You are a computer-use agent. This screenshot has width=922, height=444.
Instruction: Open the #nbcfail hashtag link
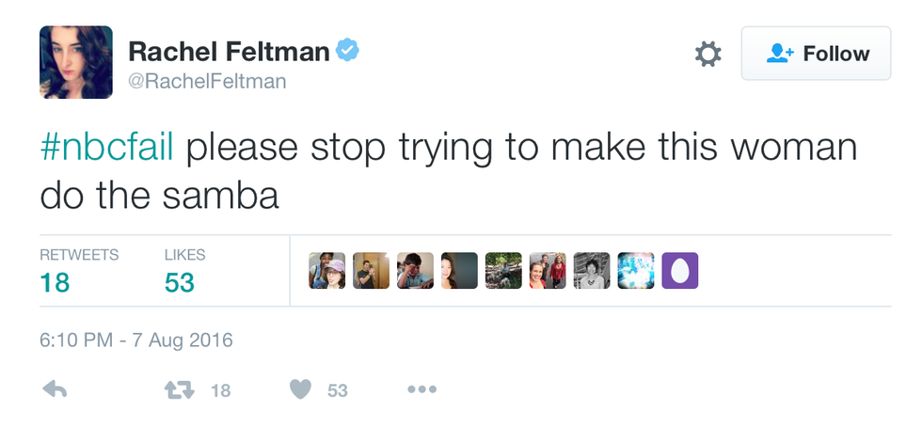[106, 148]
